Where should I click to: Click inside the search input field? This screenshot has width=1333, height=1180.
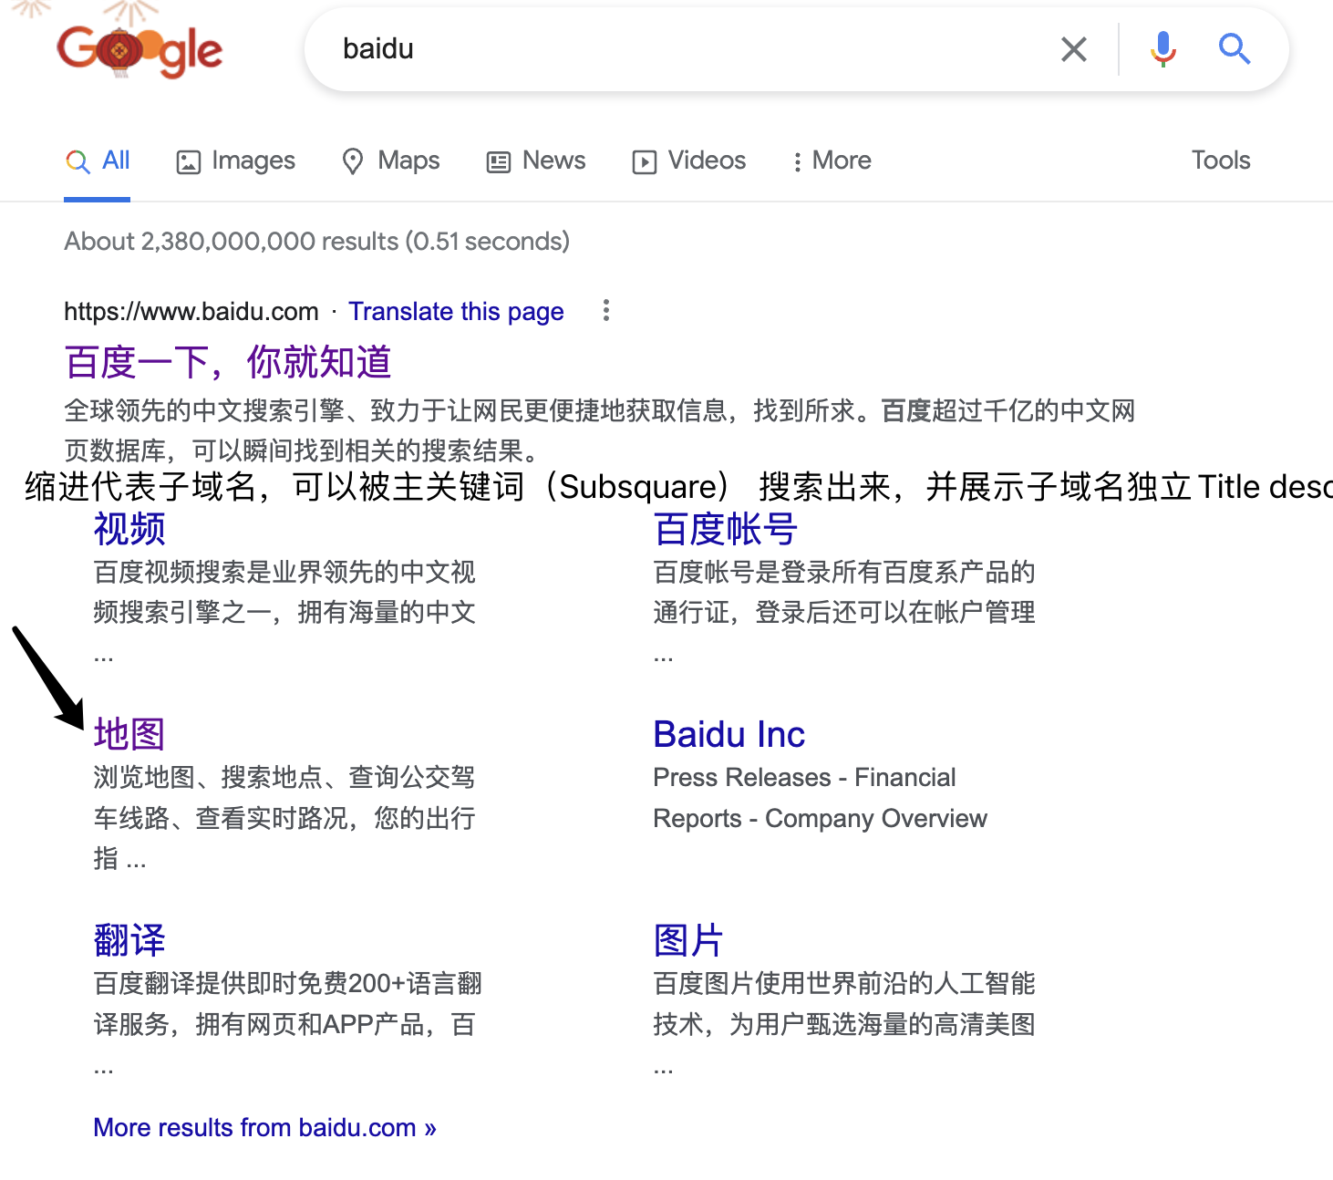(x=638, y=49)
